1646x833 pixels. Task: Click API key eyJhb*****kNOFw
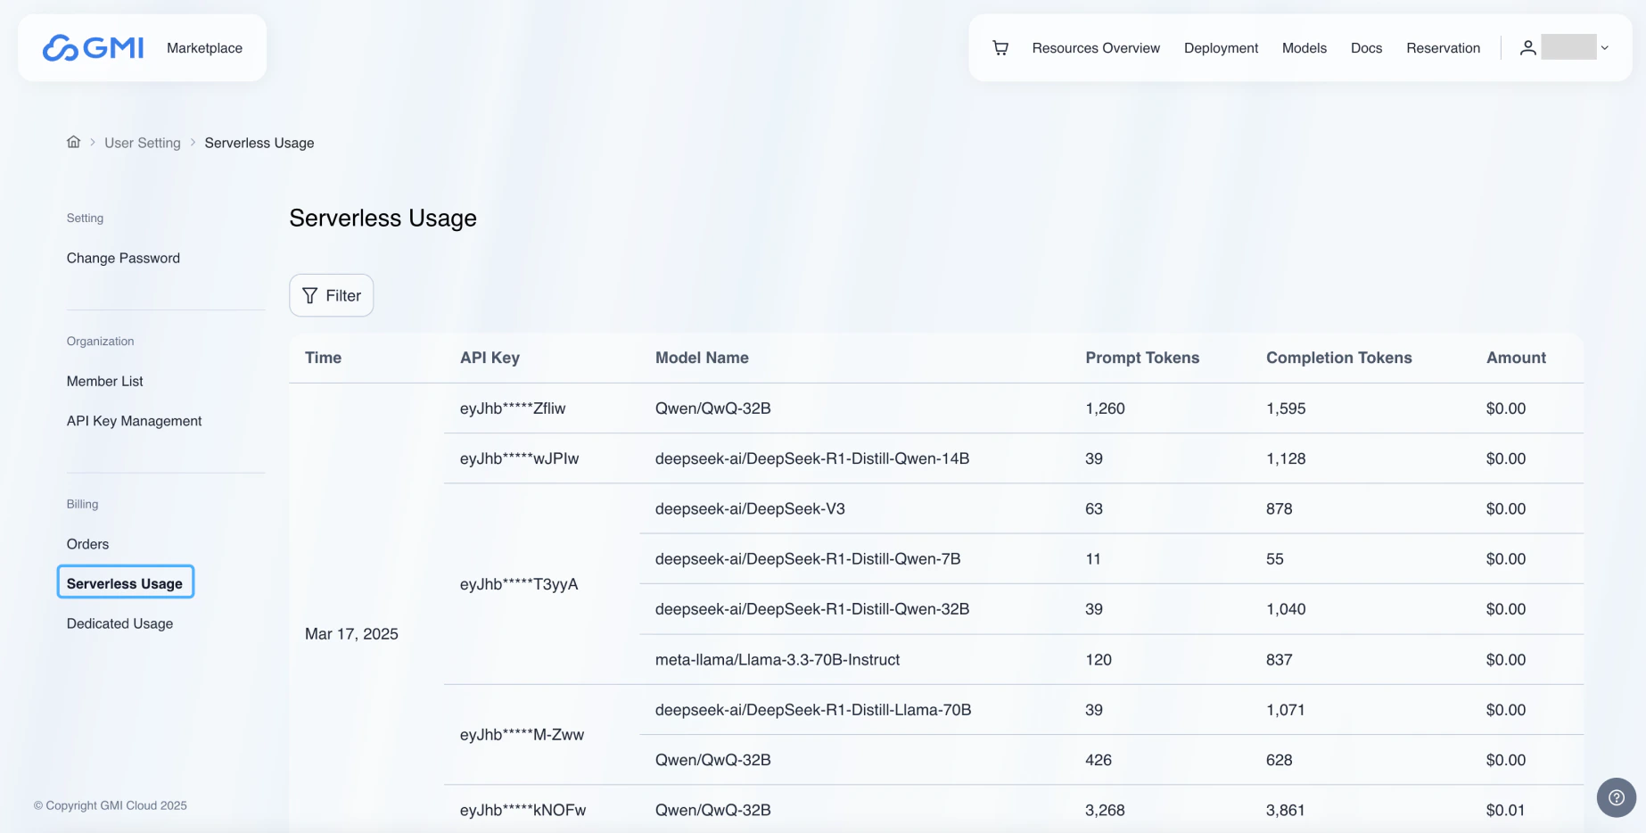[523, 810]
